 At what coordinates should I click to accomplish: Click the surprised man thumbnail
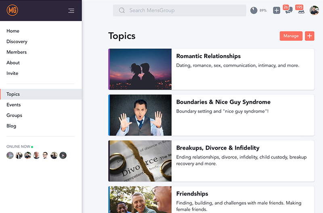pos(141,115)
